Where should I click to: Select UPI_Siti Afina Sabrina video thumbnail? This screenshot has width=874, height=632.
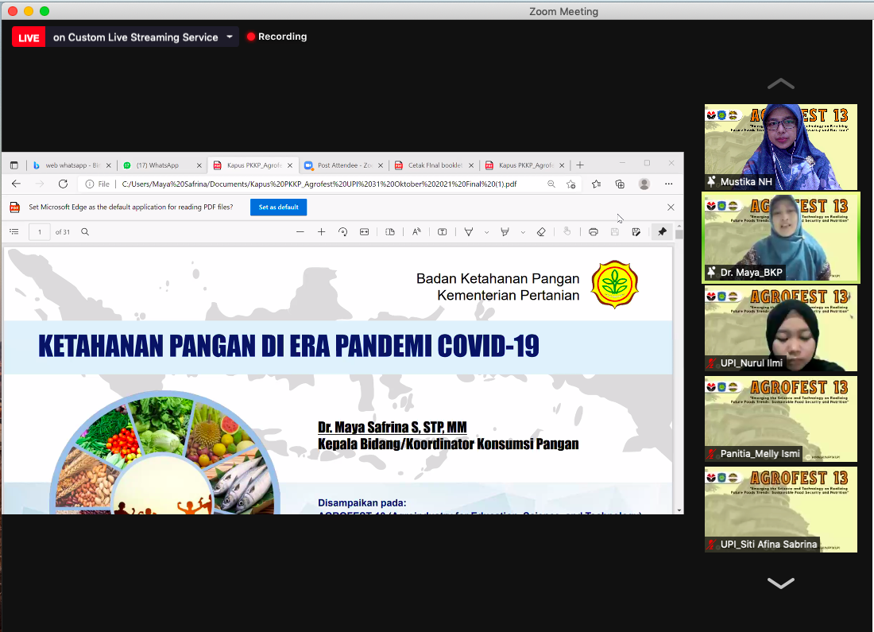click(780, 510)
